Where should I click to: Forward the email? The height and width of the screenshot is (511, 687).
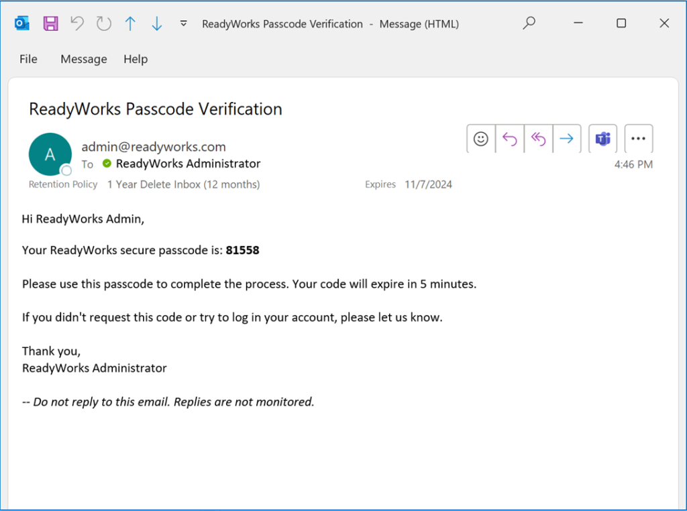click(568, 138)
